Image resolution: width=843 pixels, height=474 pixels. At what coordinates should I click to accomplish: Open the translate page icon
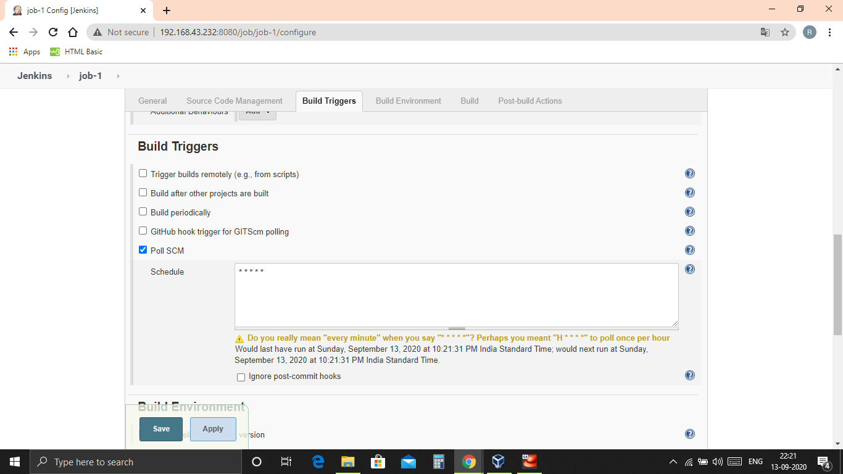tap(765, 32)
